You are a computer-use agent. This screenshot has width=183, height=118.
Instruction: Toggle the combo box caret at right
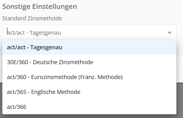[x=170, y=32]
